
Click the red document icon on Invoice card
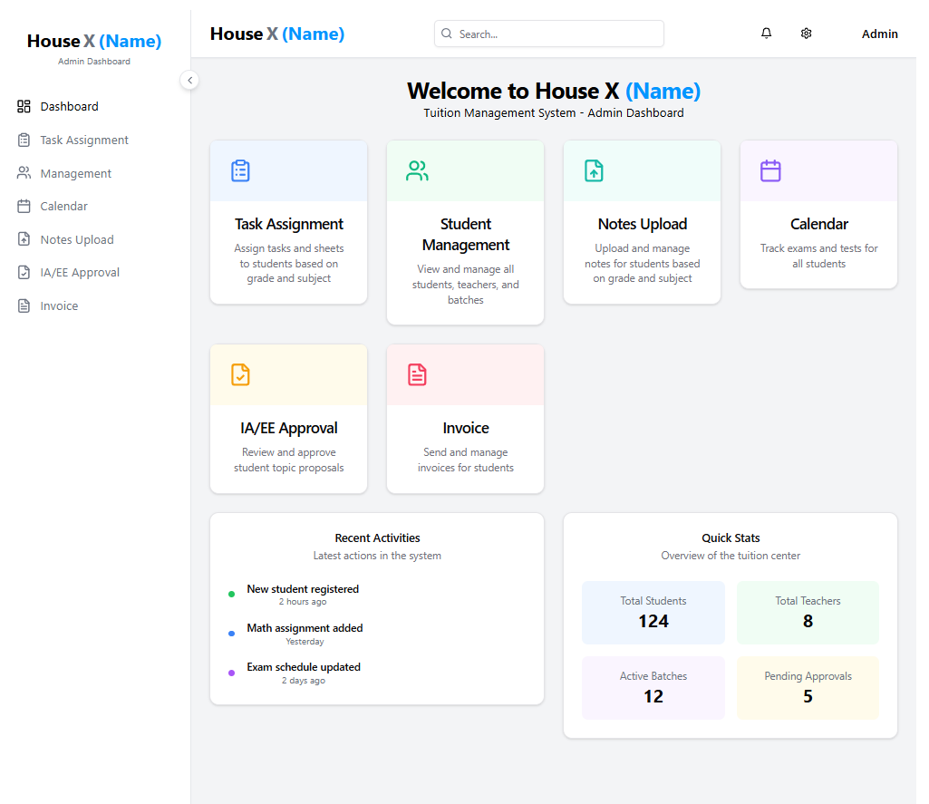click(417, 375)
